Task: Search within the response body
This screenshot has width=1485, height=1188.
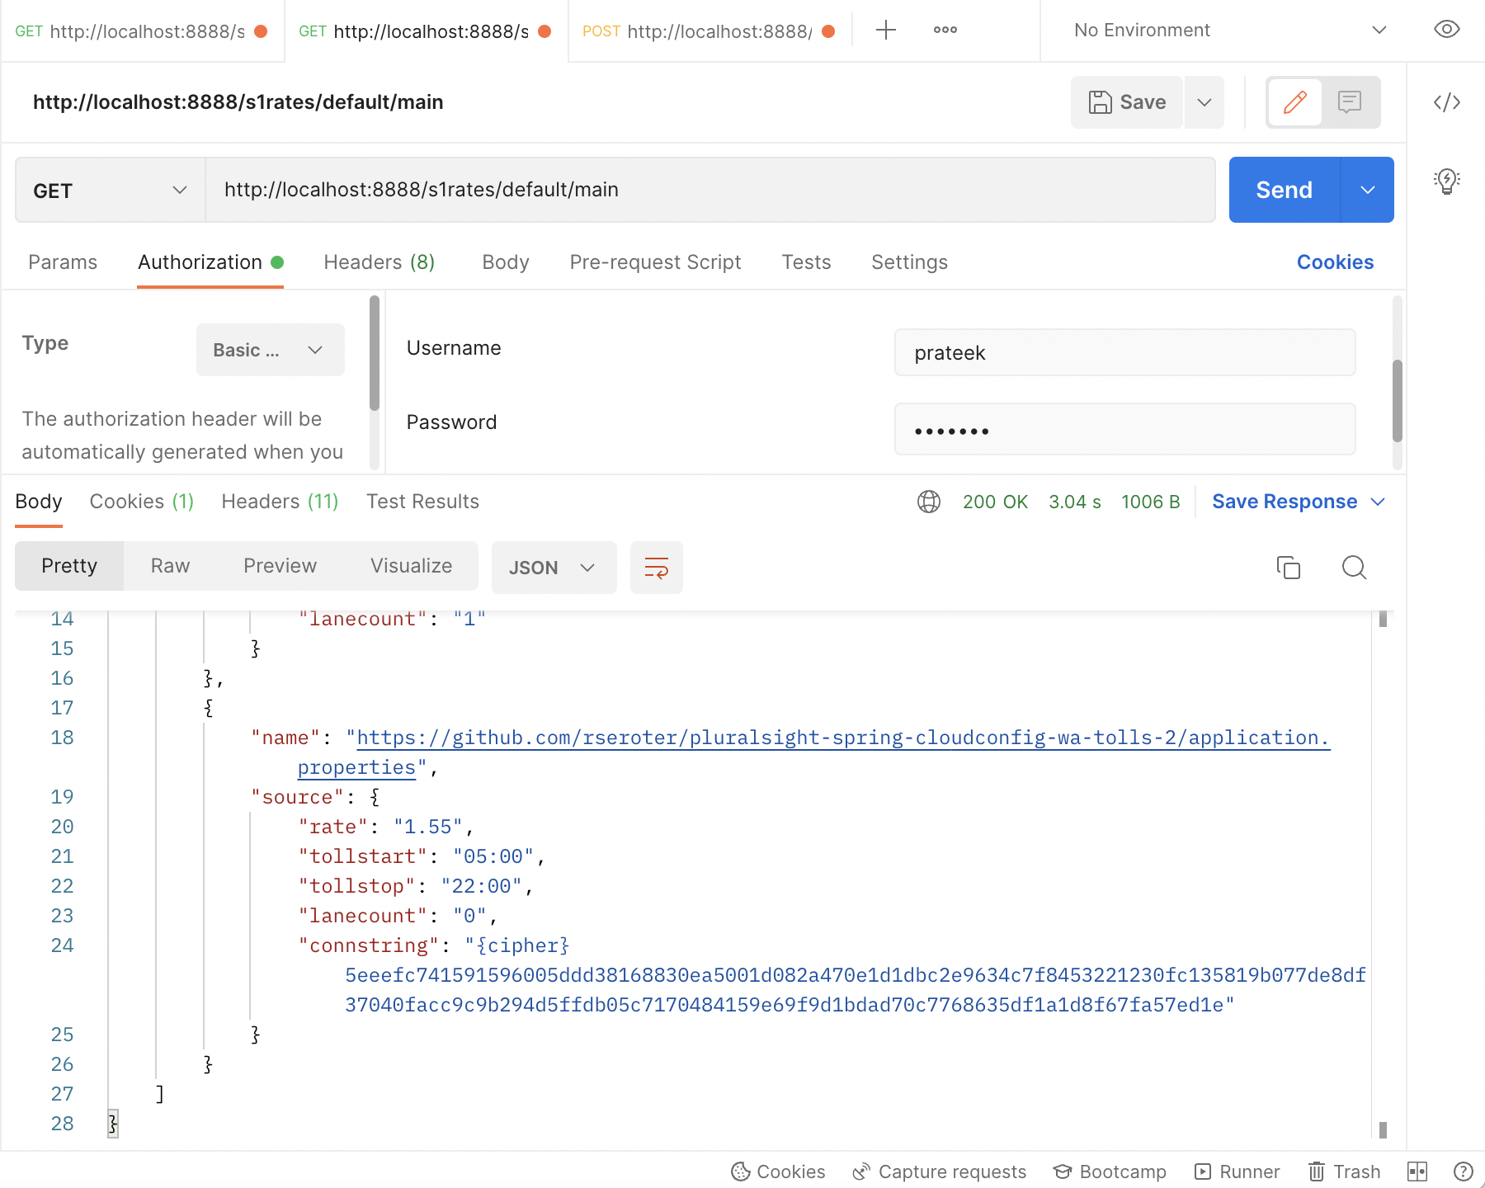Action: (x=1354, y=568)
